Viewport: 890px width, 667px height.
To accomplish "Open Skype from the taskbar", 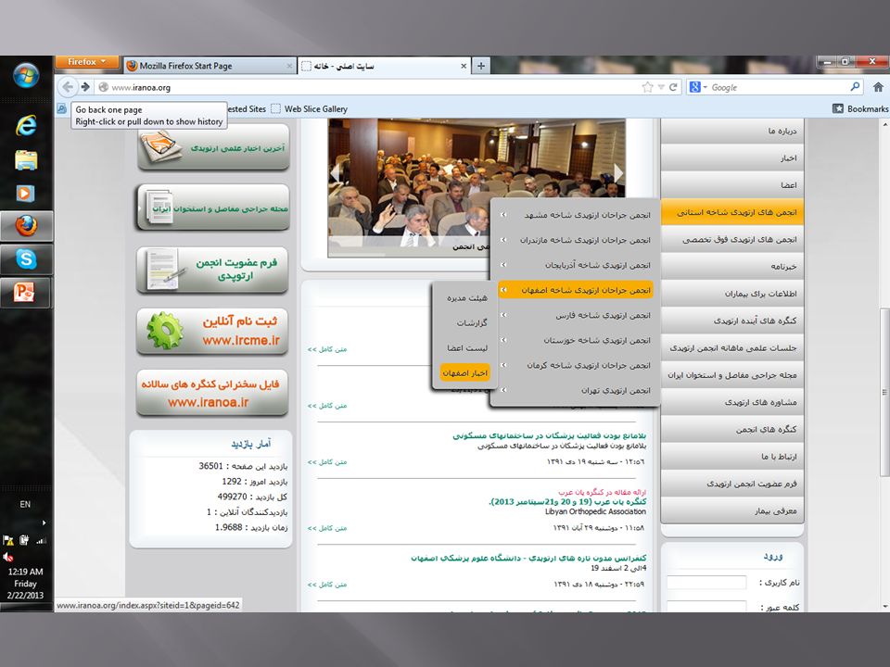I will 26,259.
